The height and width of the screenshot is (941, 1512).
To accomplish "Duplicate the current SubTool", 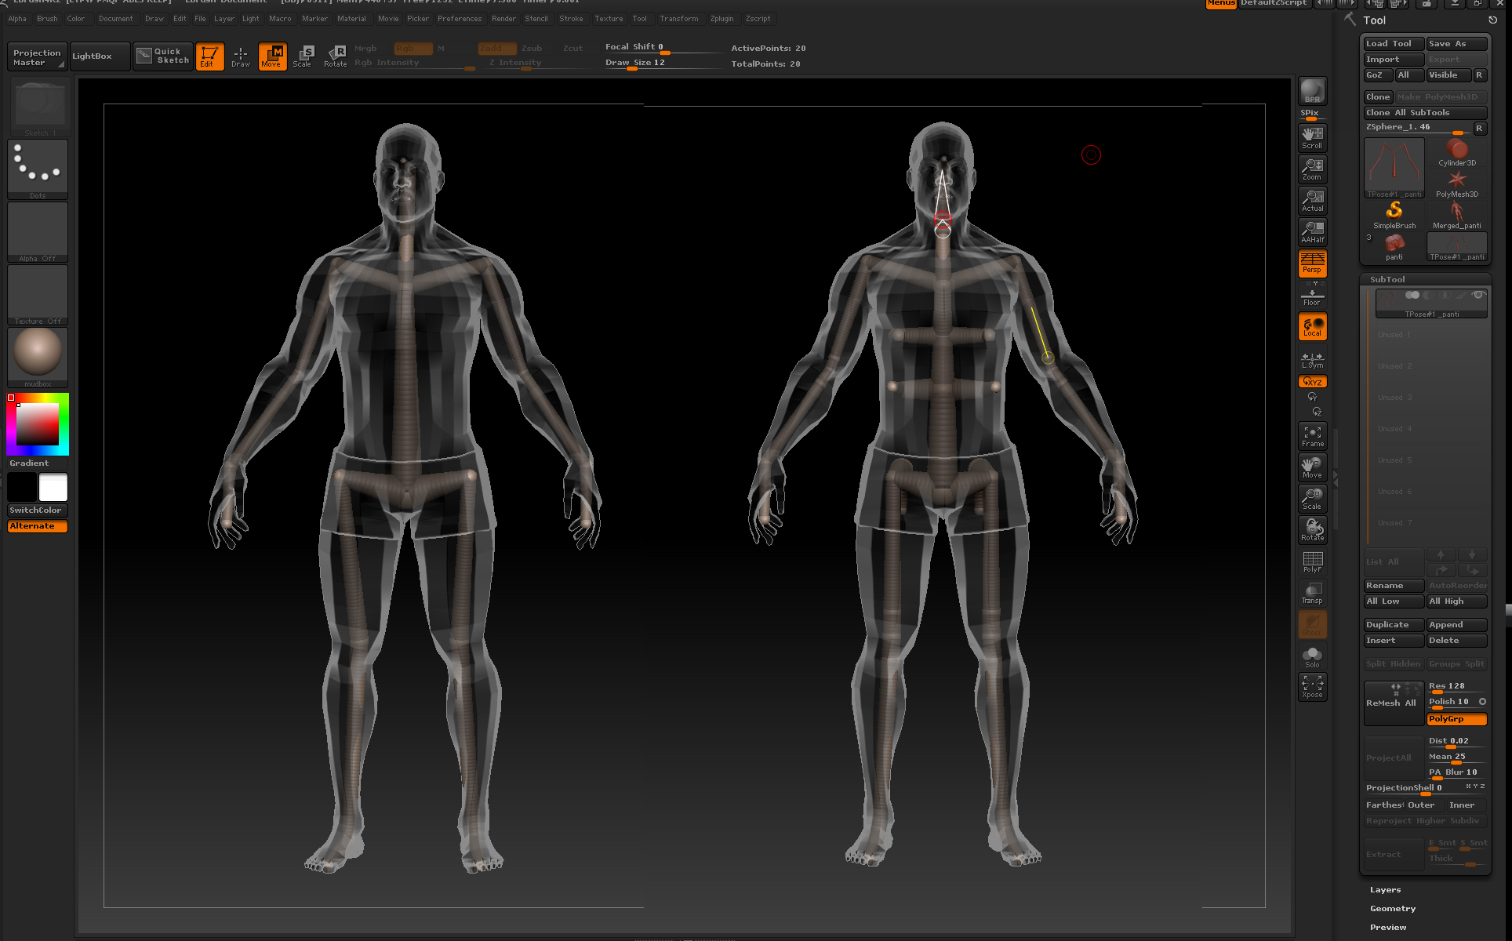I will [x=1392, y=624].
